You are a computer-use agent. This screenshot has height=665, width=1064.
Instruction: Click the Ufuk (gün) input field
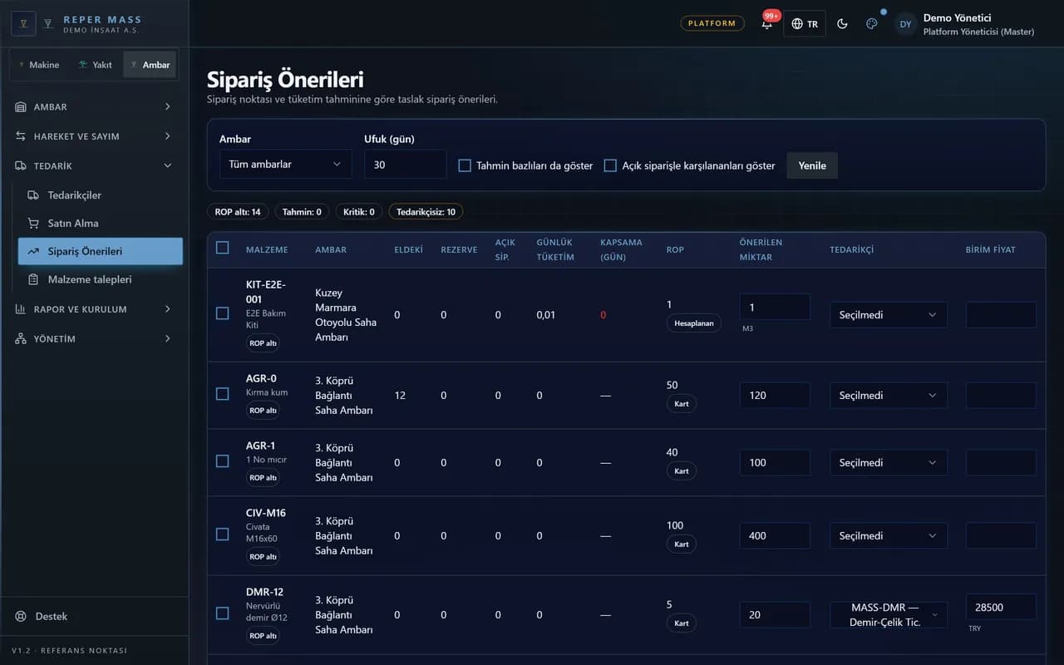coord(405,165)
